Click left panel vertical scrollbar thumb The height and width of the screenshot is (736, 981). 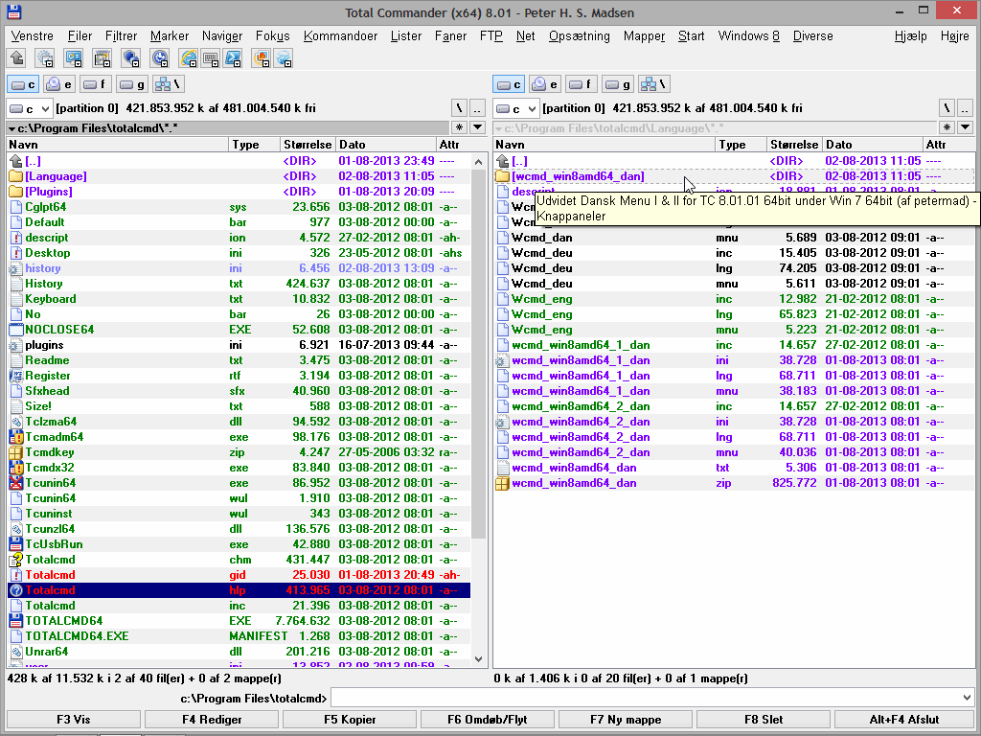pos(479,354)
